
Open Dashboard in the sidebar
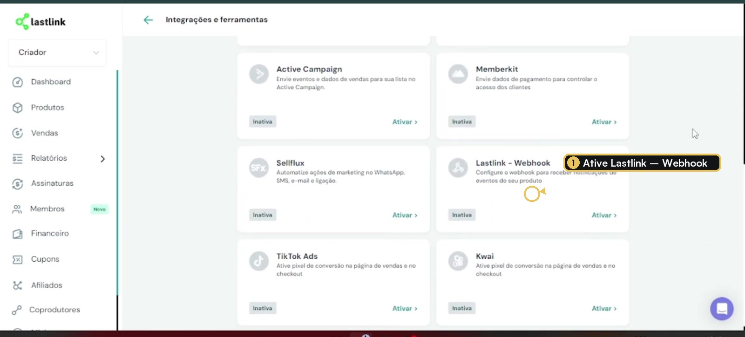point(51,82)
